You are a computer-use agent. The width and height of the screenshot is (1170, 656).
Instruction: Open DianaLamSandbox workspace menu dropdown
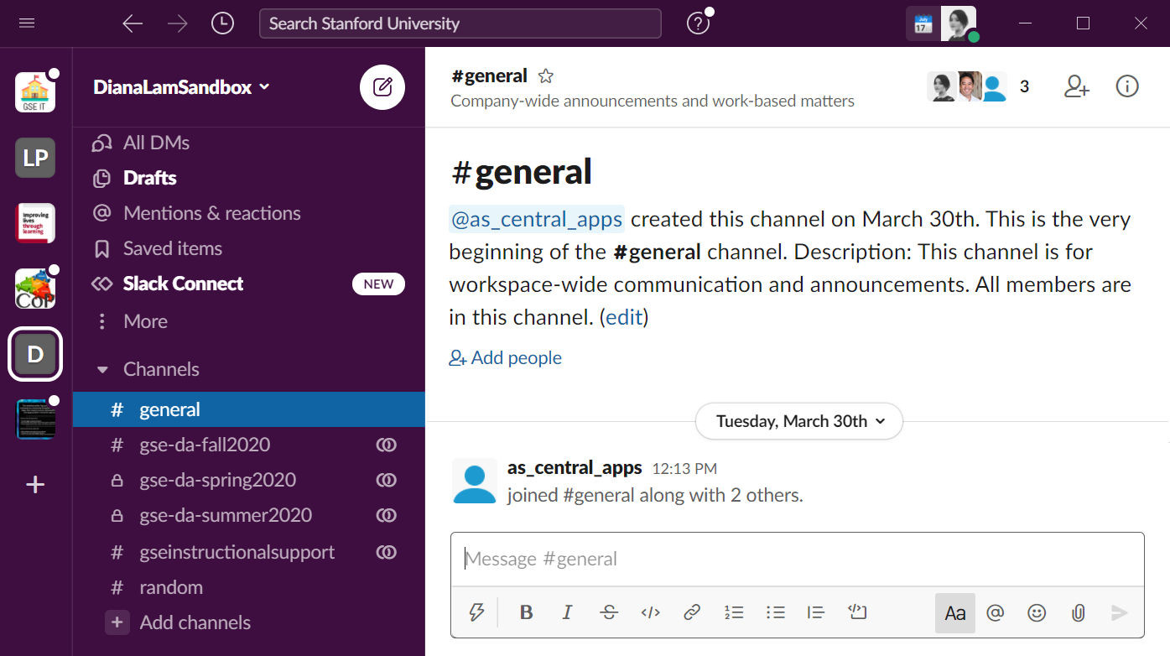pos(181,87)
